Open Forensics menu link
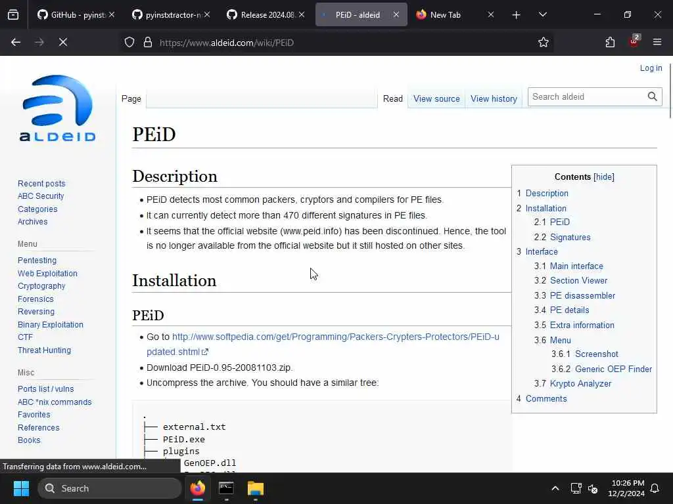The width and height of the screenshot is (673, 504). tap(35, 299)
